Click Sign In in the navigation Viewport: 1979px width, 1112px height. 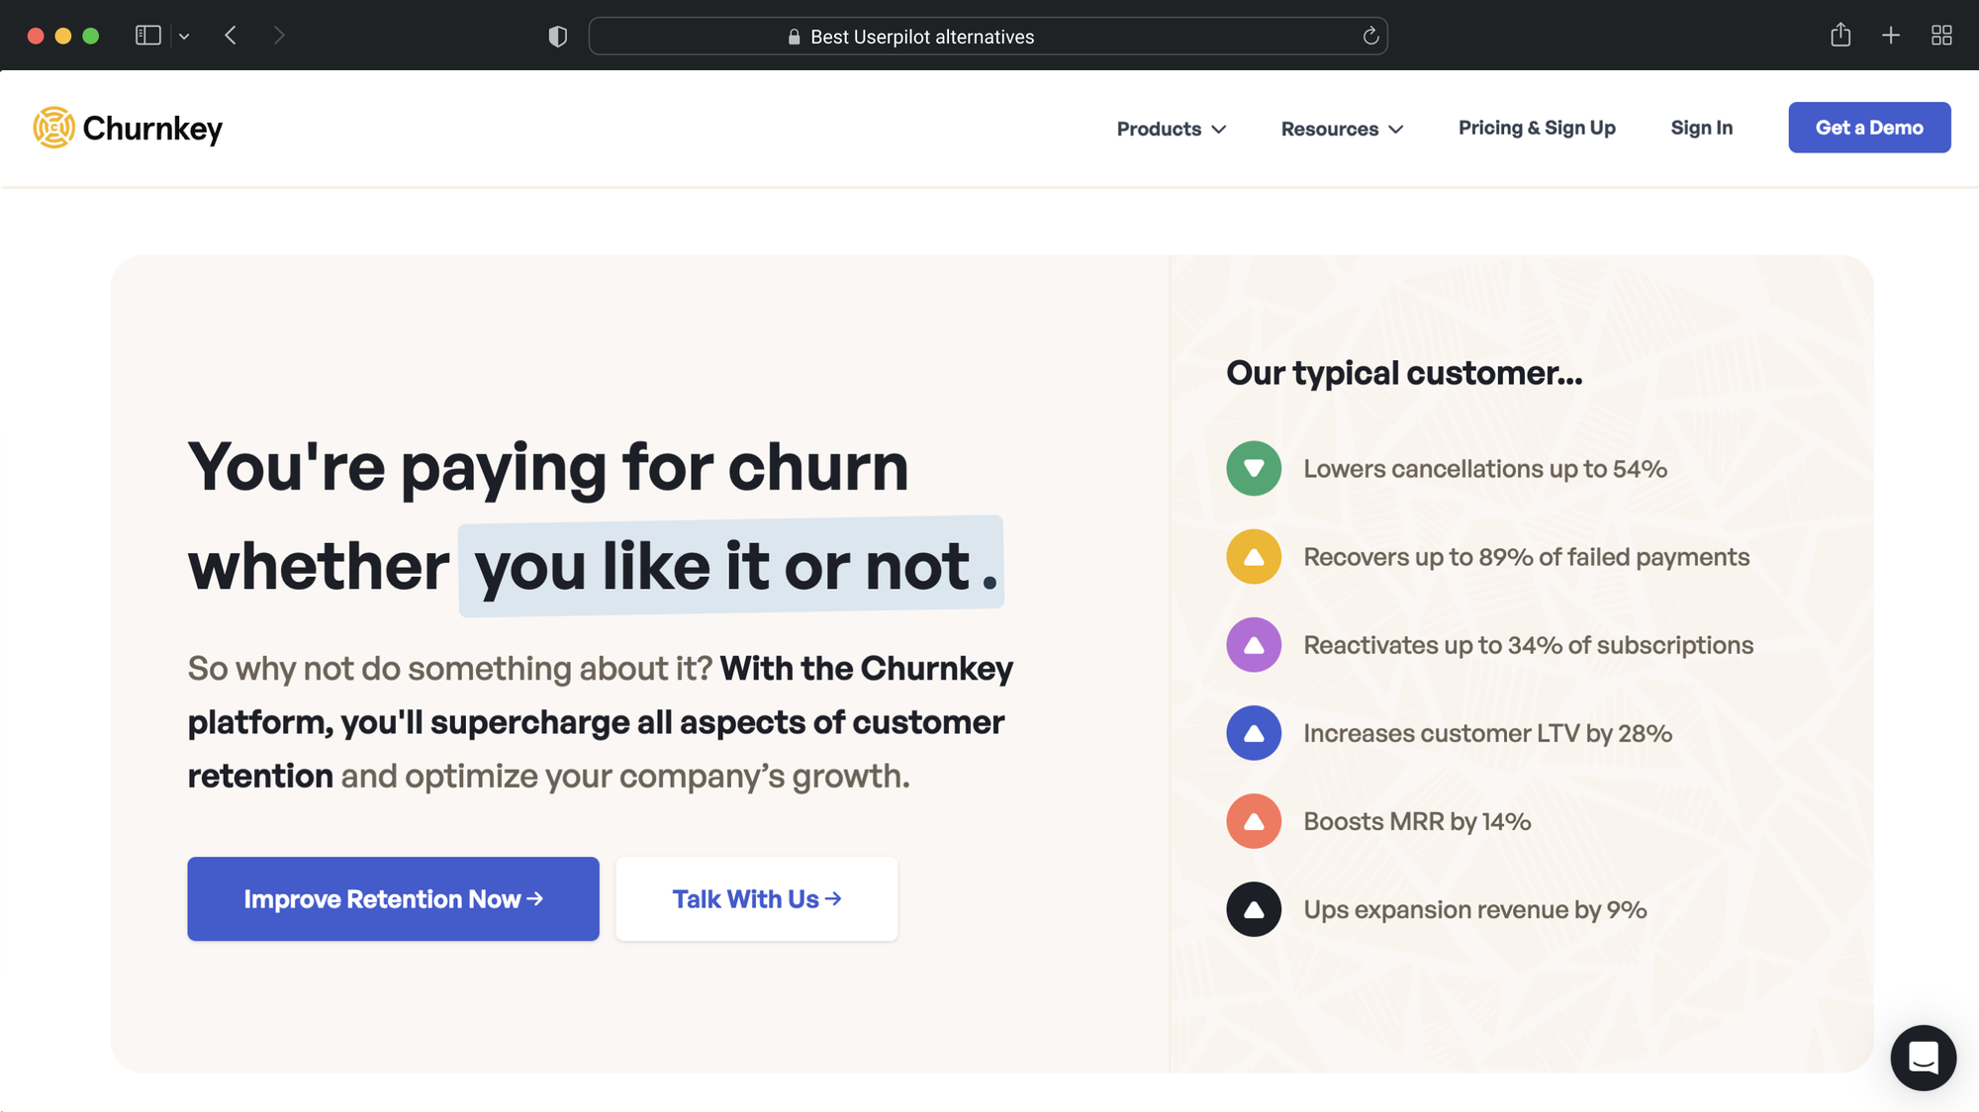[1701, 128]
